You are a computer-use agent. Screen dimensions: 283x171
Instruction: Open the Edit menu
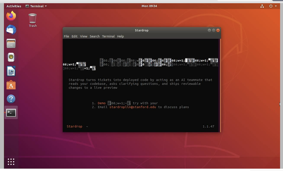point(74,36)
